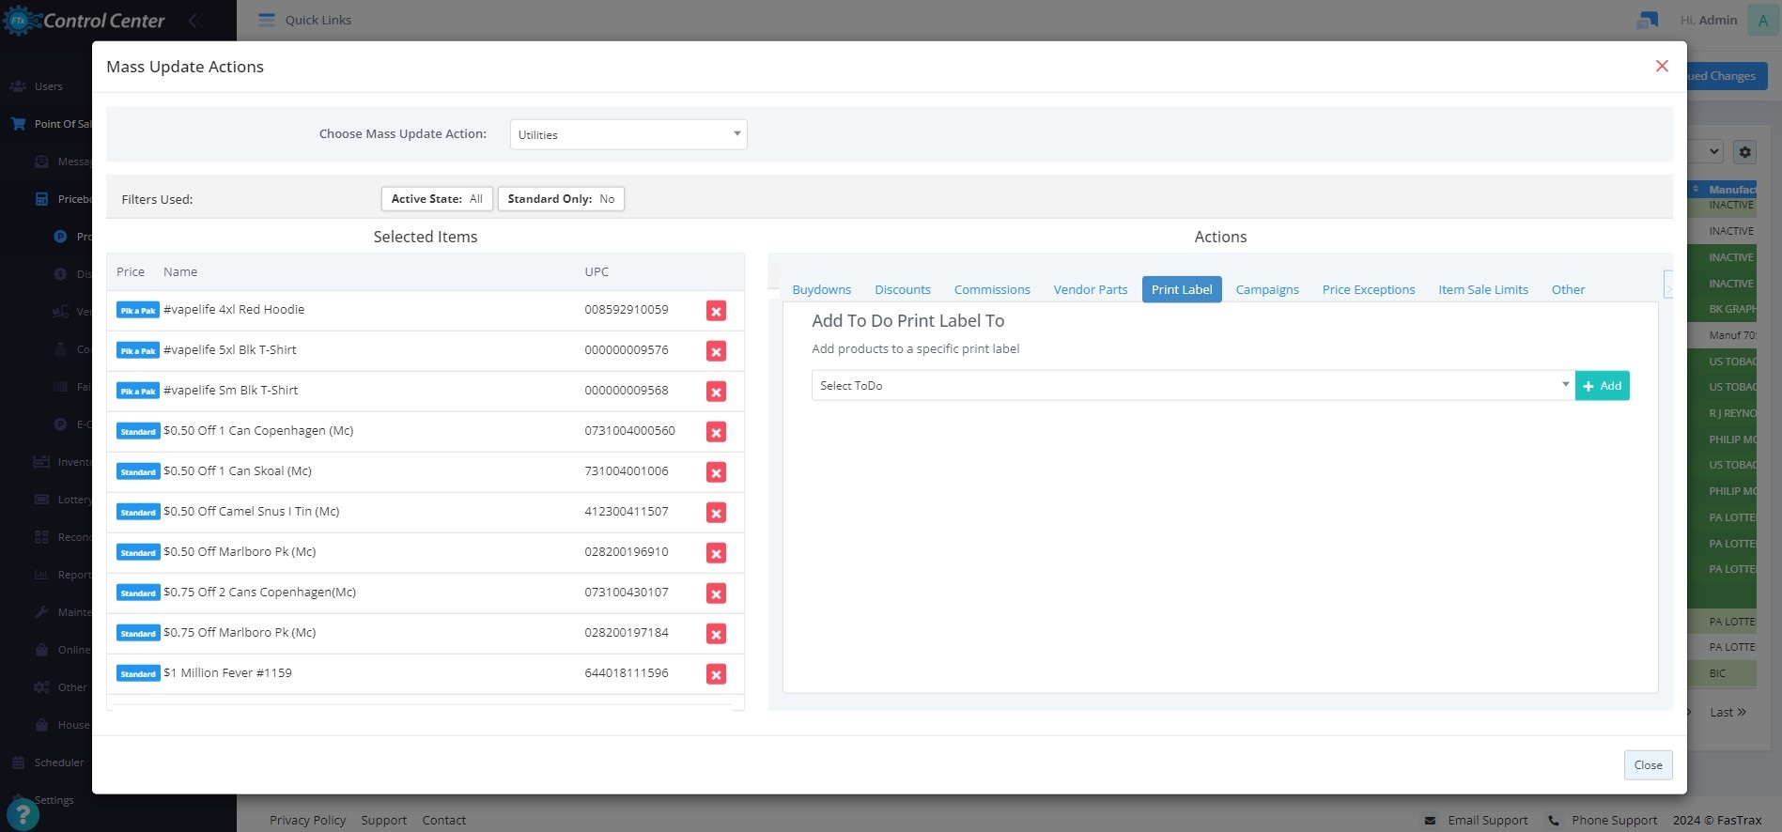The height and width of the screenshot is (832, 1782).
Task: Open the Privacy Policy link
Action: (x=307, y=820)
